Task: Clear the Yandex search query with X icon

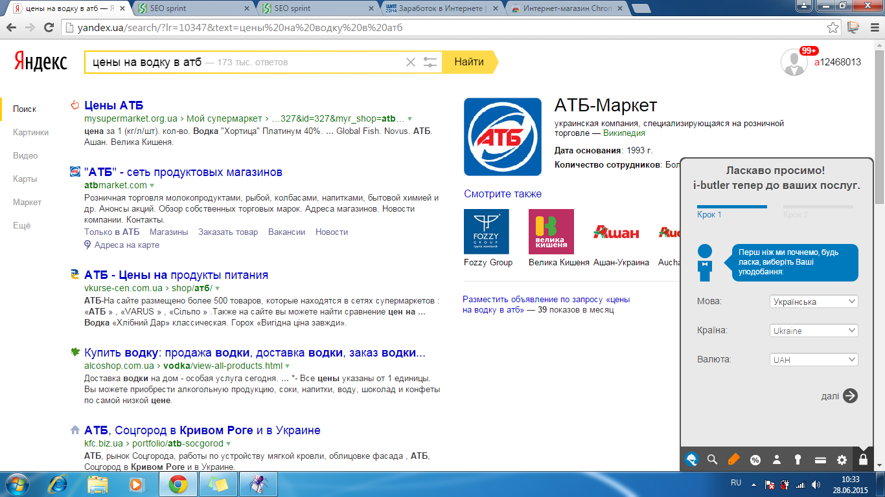Action: pyautogui.click(x=411, y=62)
